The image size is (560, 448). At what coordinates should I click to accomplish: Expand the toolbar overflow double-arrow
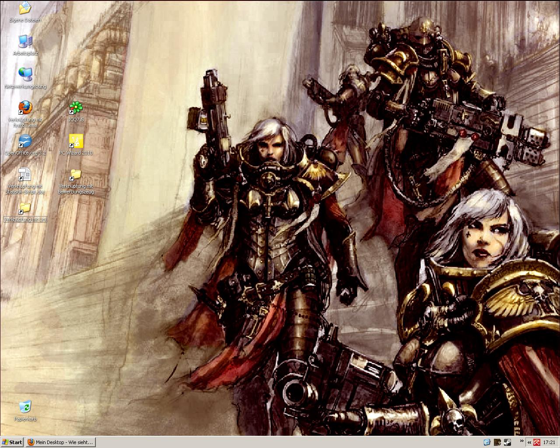coord(521,441)
